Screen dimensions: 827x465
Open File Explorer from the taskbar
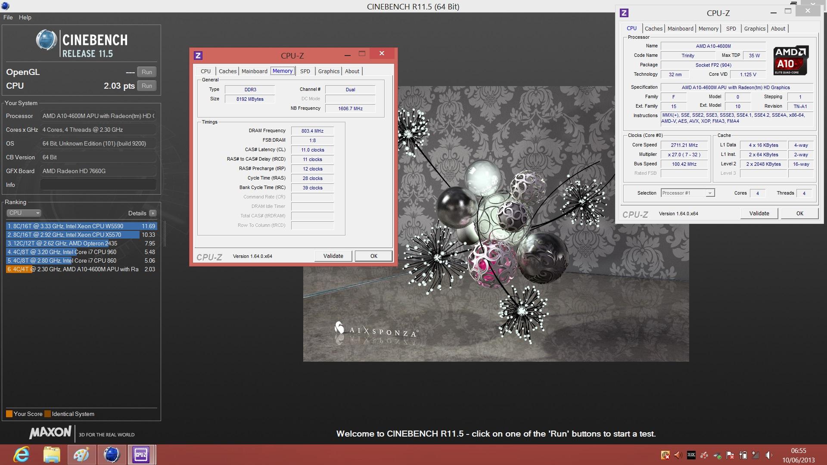[x=51, y=455]
